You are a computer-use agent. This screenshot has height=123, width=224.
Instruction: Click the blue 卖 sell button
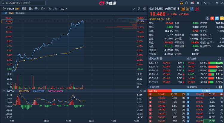point(217,18)
